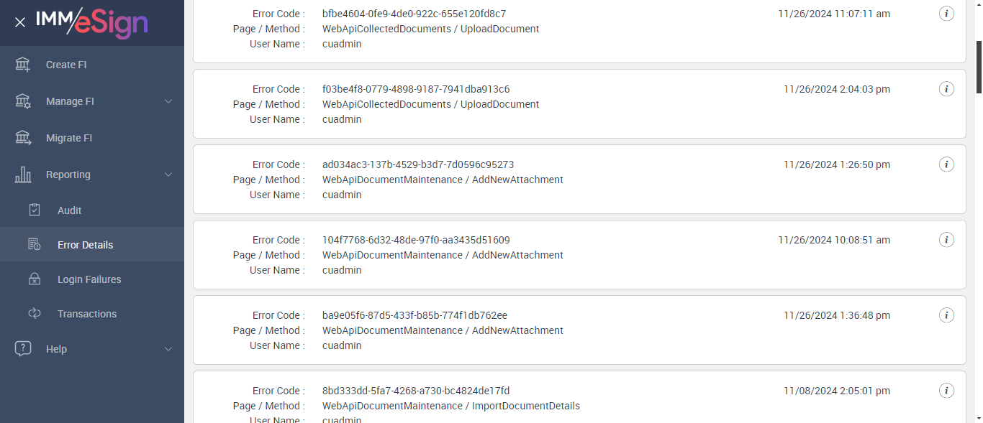Click the Transactions arrows icon

tap(34, 314)
